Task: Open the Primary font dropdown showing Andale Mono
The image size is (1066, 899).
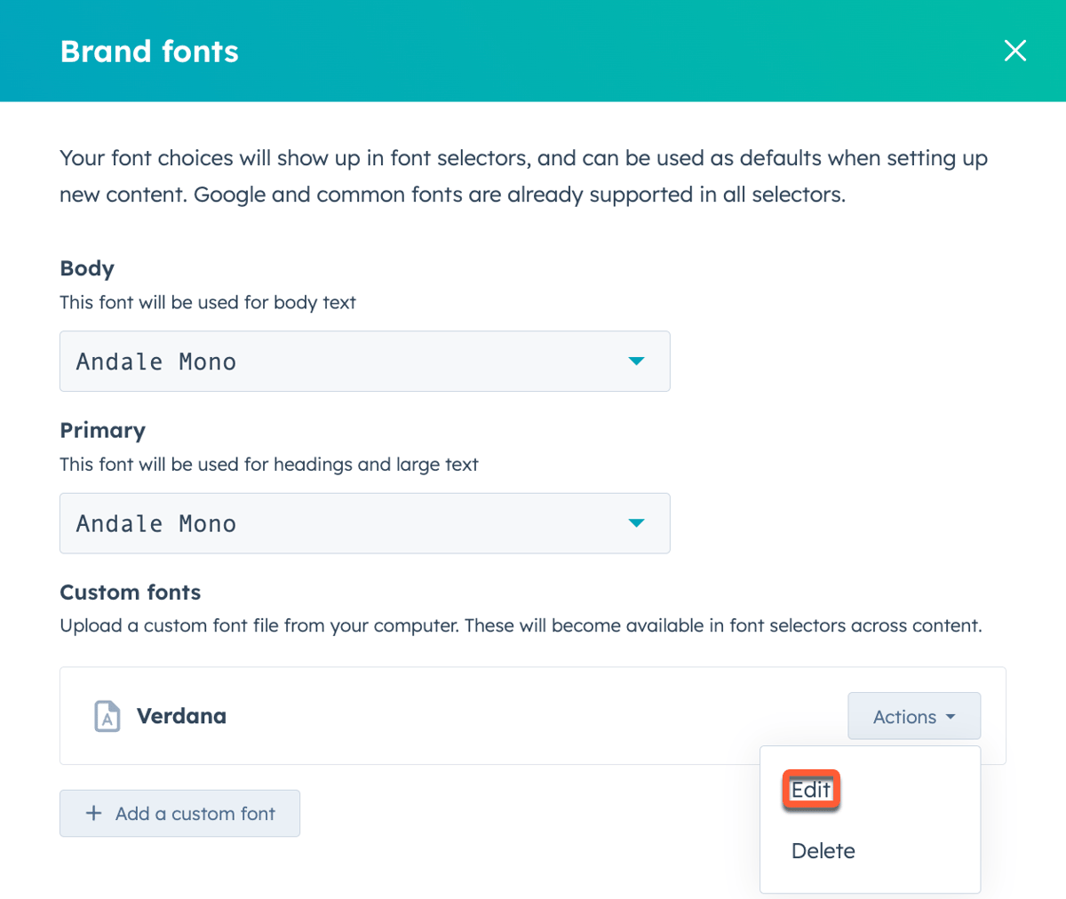Action: click(x=364, y=523)
